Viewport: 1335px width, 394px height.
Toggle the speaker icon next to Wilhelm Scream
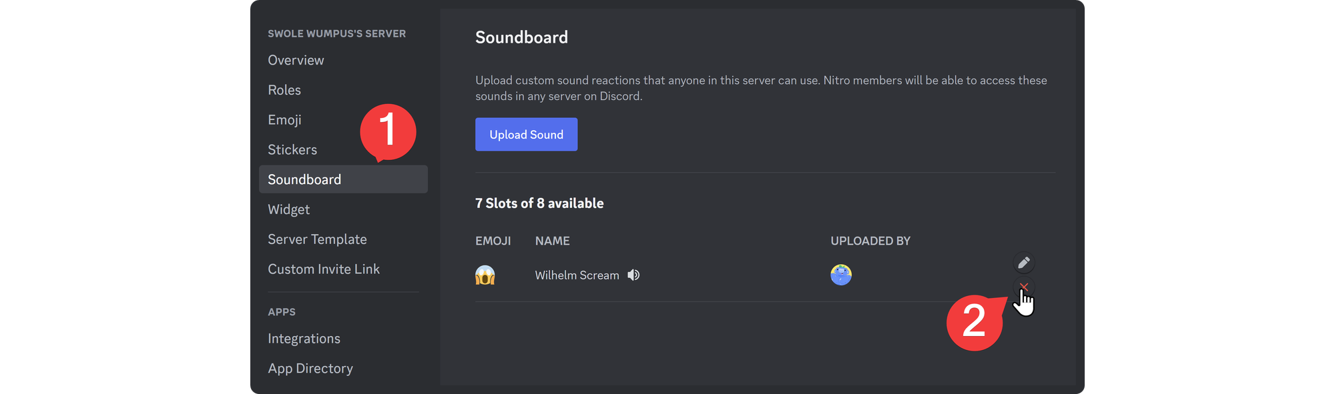click(633, 275)
